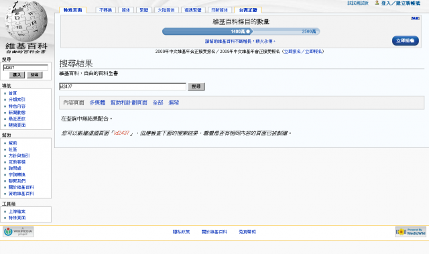
Task: Open 互助客棧 in help sidebar
Action: pos(17,162)
